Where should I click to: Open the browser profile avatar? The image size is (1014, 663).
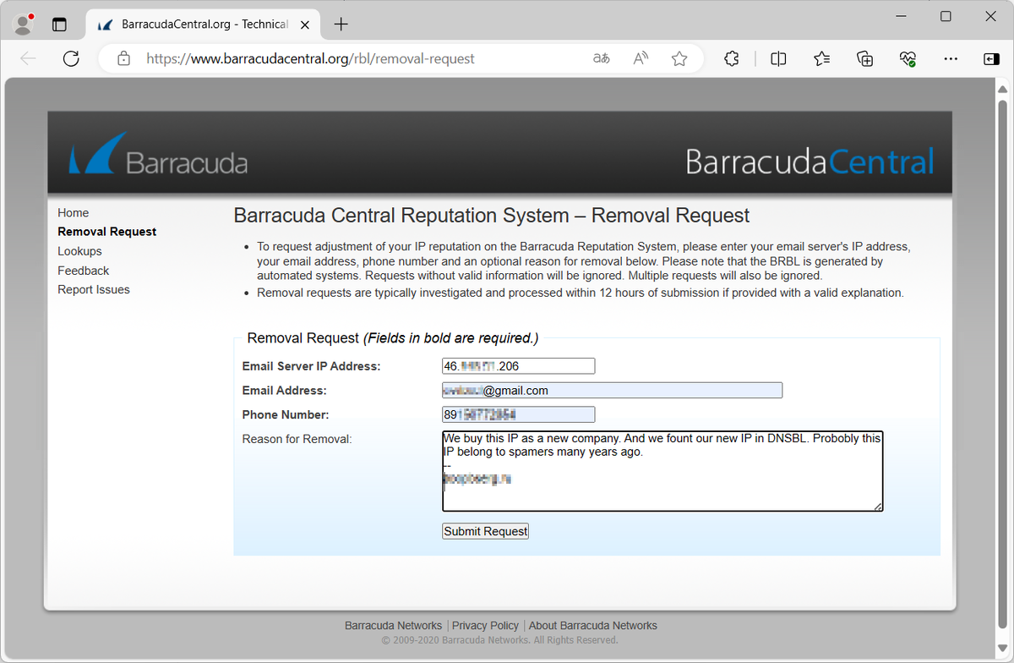(24, 24)
